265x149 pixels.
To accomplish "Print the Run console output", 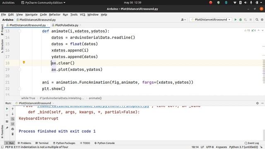I will pyautogui.click(x=12, y=129).
